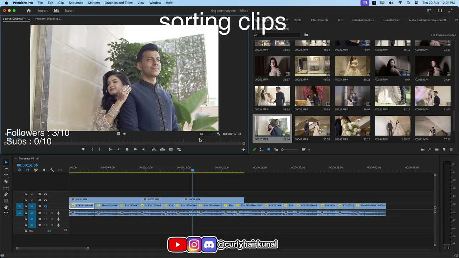The width and height of the screenshot is (459, 258).
Task: Click the Overwrite edit button
Action: 162,149
